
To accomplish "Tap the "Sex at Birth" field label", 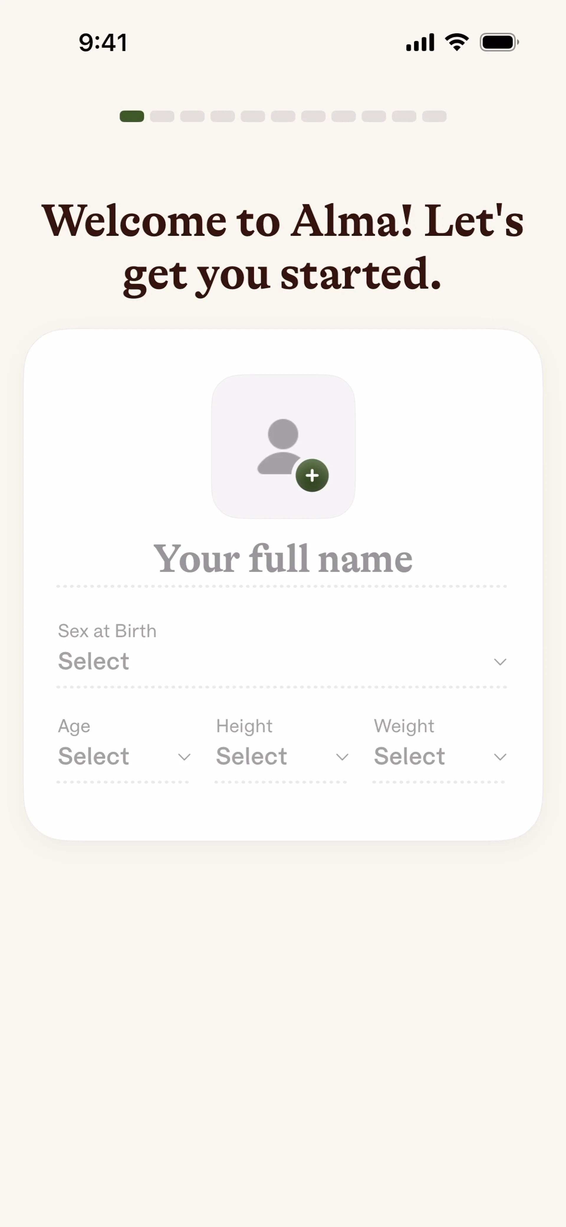I will coord(107,631).
